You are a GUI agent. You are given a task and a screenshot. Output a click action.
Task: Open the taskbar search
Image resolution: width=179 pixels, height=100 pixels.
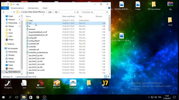point(10,97)
